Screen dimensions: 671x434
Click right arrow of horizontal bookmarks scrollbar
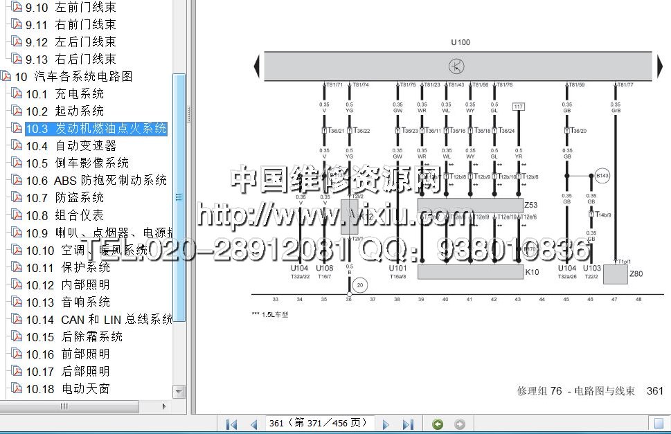pyautogui.click(x=164, y=406)
